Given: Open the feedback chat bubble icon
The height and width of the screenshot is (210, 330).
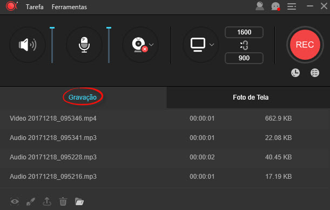Looking at the screenshot, I should (x=275, y=6).
